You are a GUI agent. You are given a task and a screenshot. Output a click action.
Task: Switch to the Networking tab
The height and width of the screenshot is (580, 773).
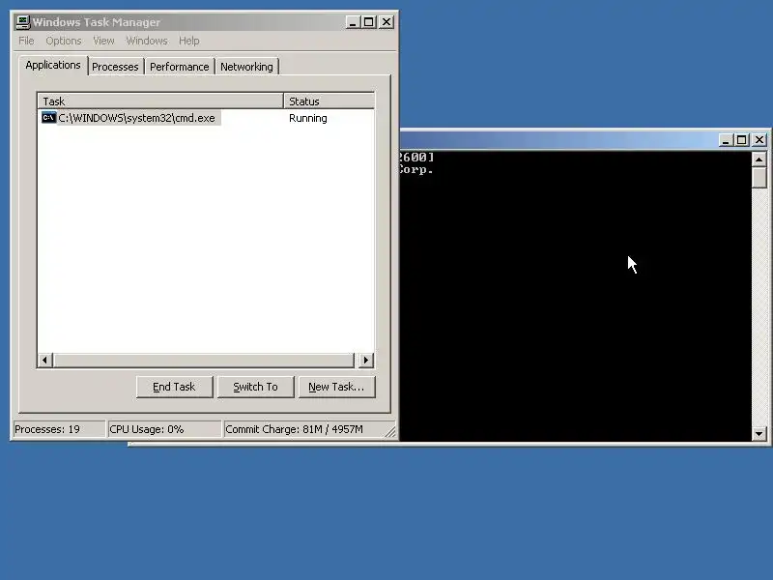pos(246,67)
